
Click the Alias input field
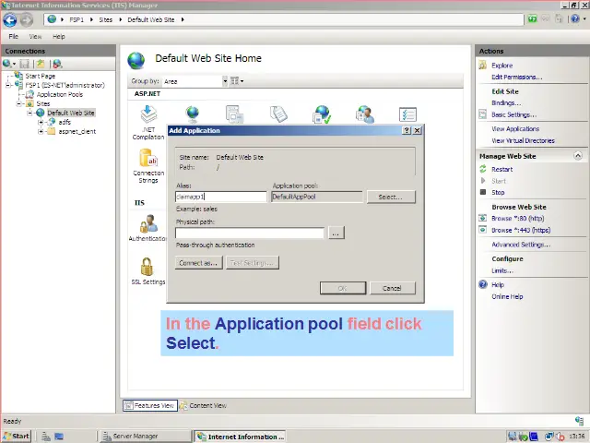(221, 197)
